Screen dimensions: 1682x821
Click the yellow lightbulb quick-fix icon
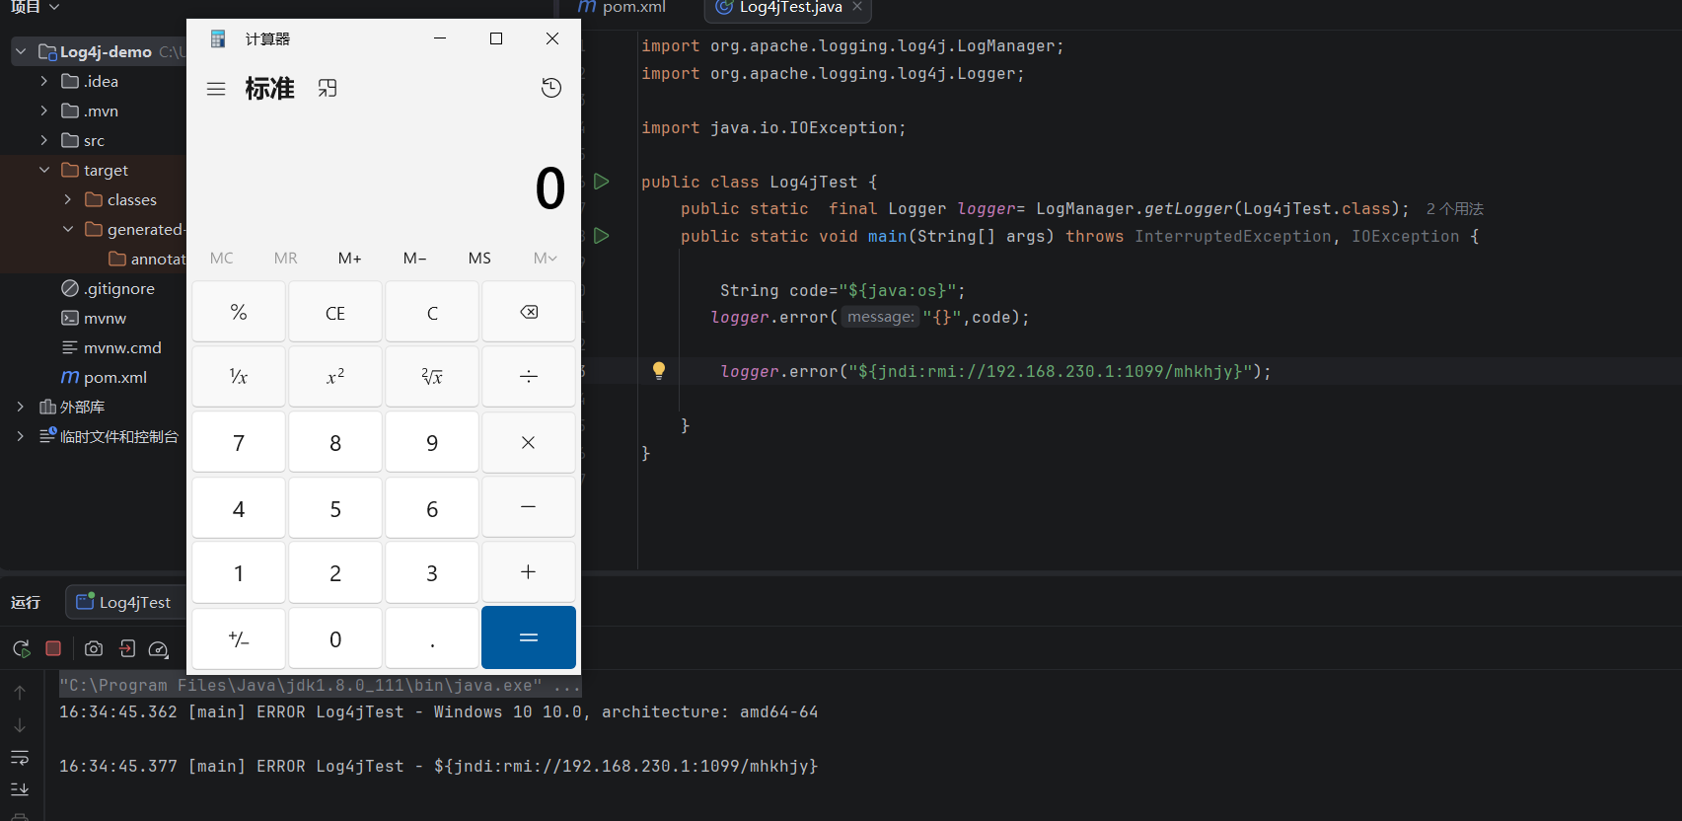659,371
